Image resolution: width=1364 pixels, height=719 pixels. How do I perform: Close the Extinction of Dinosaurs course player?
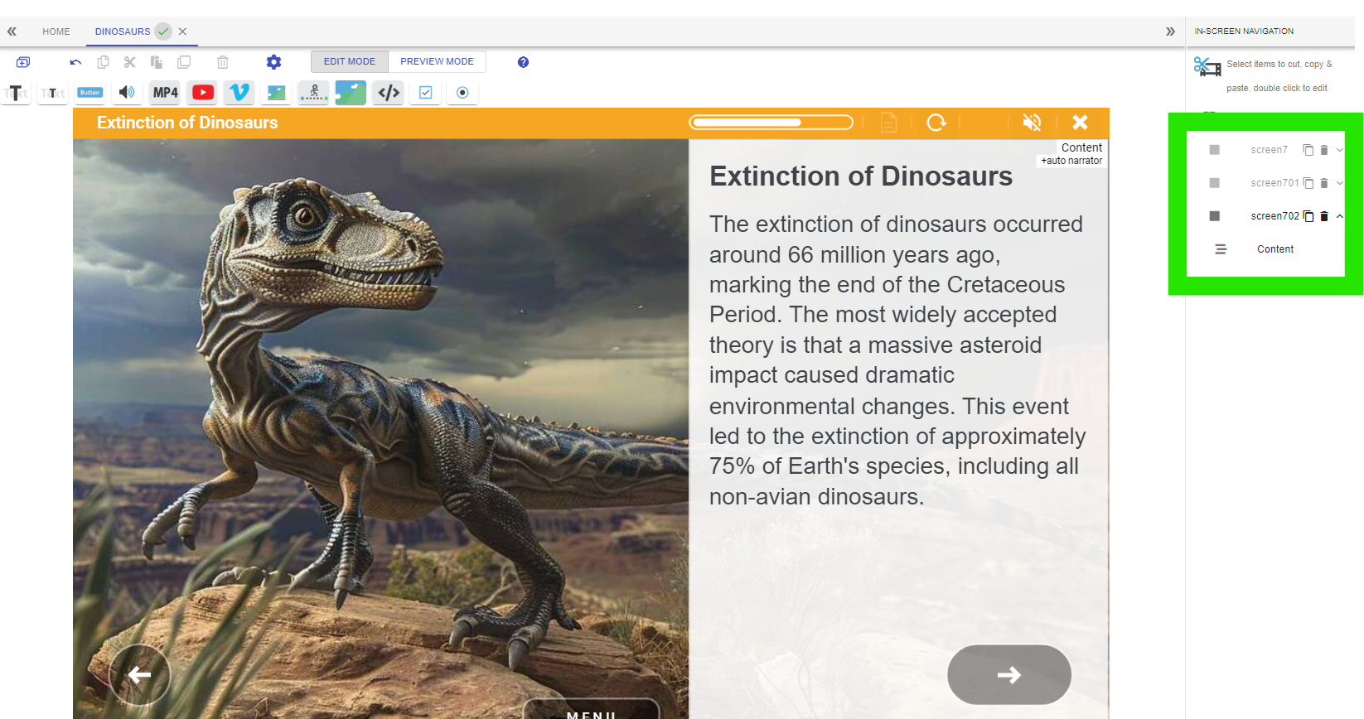pyautogui.click(x=1080, y=123)
